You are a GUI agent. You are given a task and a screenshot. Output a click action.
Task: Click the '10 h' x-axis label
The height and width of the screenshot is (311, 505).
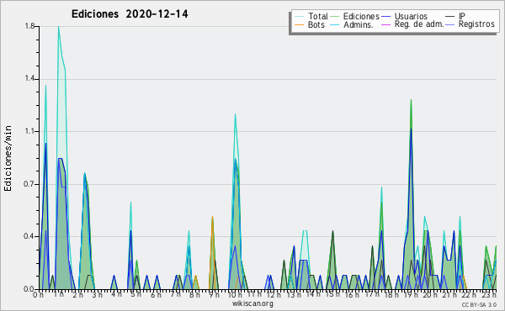pyautogui.click(x=235, y=294)
